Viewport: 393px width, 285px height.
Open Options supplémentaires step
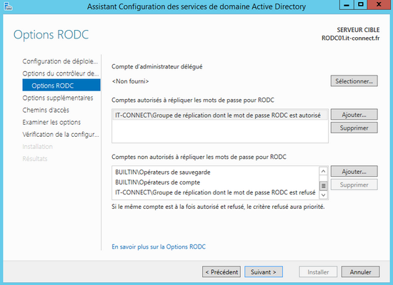click(x=58, y=98)
